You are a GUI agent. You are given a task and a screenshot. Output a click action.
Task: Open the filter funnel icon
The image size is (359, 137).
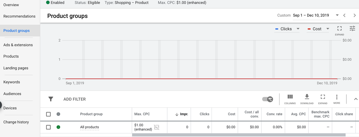coord(51,99)
